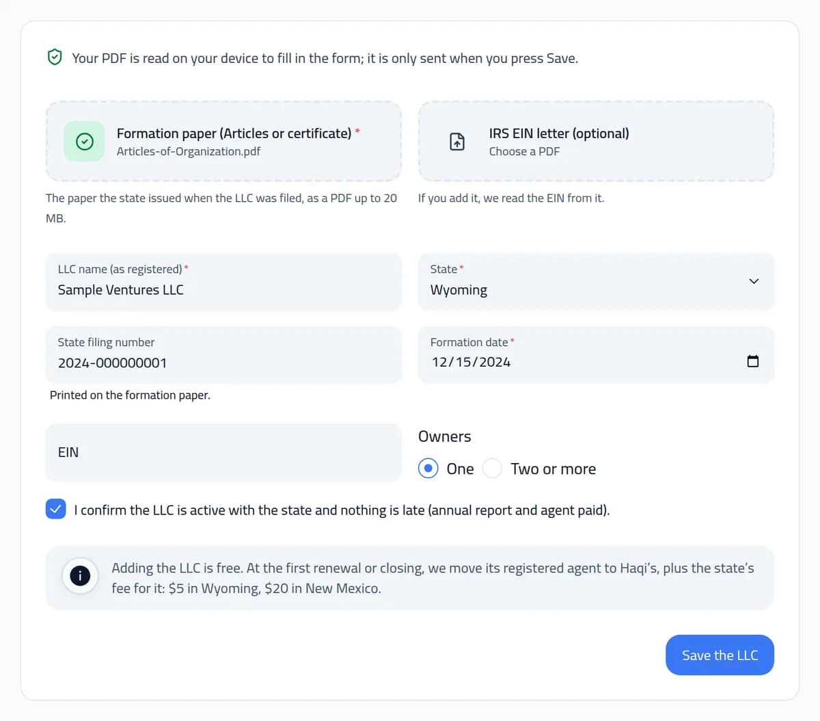Choose a PDF for the IRS EIN letter

pos(596,142)
